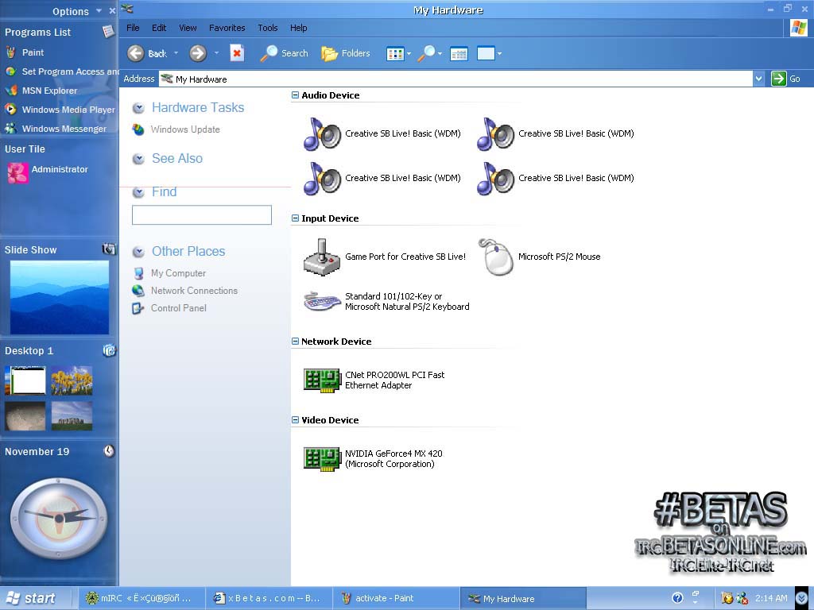The height and width of the screenshot is (610, 814).
Task: Select the Game Port joystick icon
Action: 322,257
